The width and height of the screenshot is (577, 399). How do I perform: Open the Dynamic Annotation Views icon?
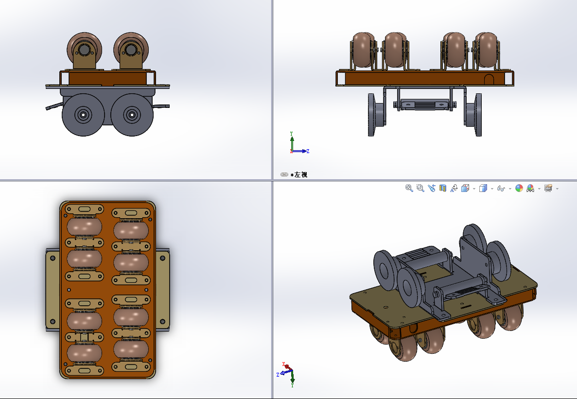(454, 188)
